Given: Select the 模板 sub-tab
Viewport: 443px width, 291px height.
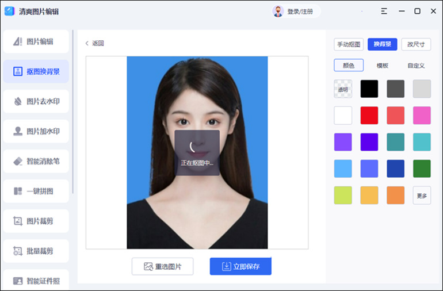Looking at the screenshot, I should 382,66.
